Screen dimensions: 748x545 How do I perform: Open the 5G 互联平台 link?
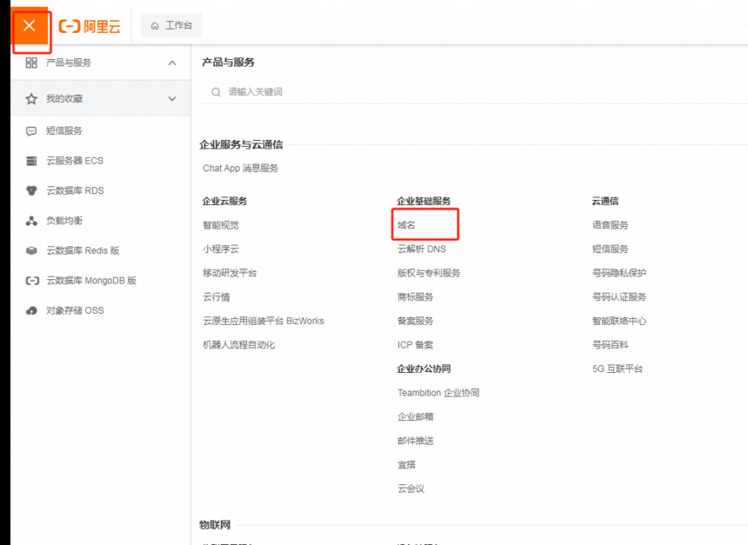point(618,369)
